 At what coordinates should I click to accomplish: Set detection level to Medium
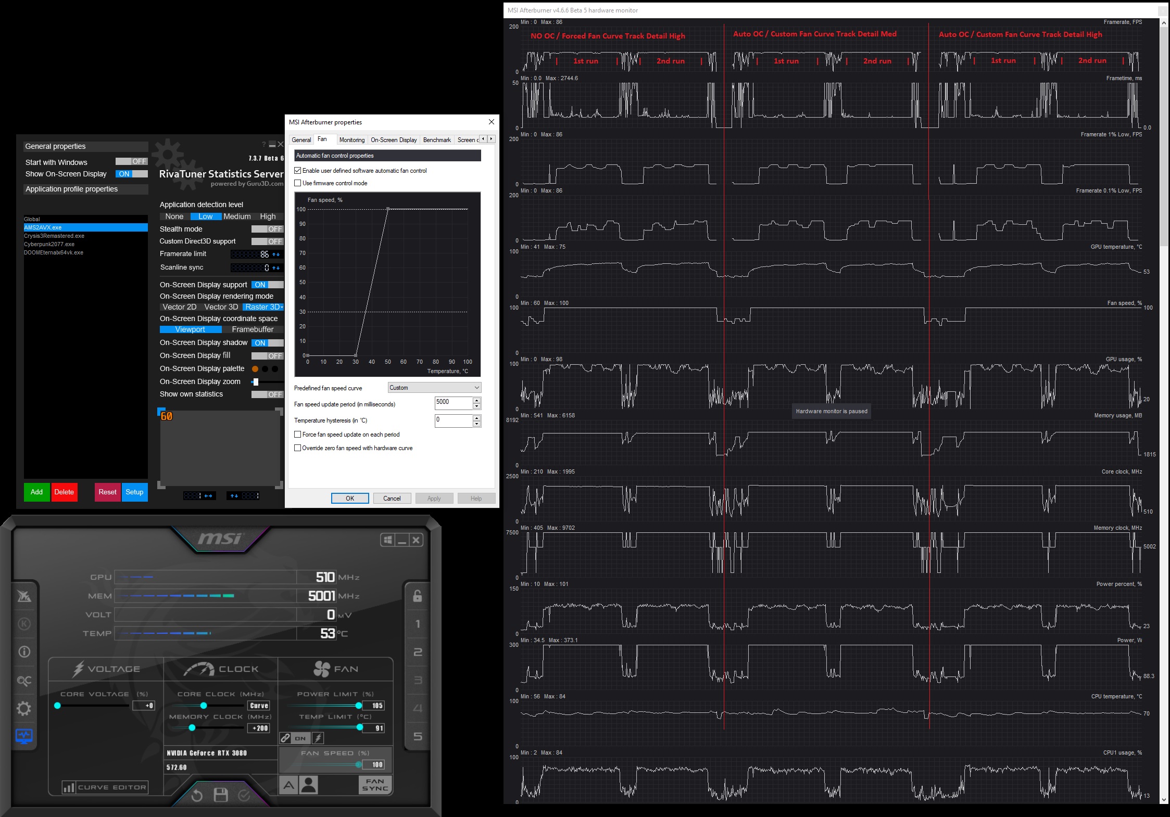pyautogui.click(x=237, y=216)
